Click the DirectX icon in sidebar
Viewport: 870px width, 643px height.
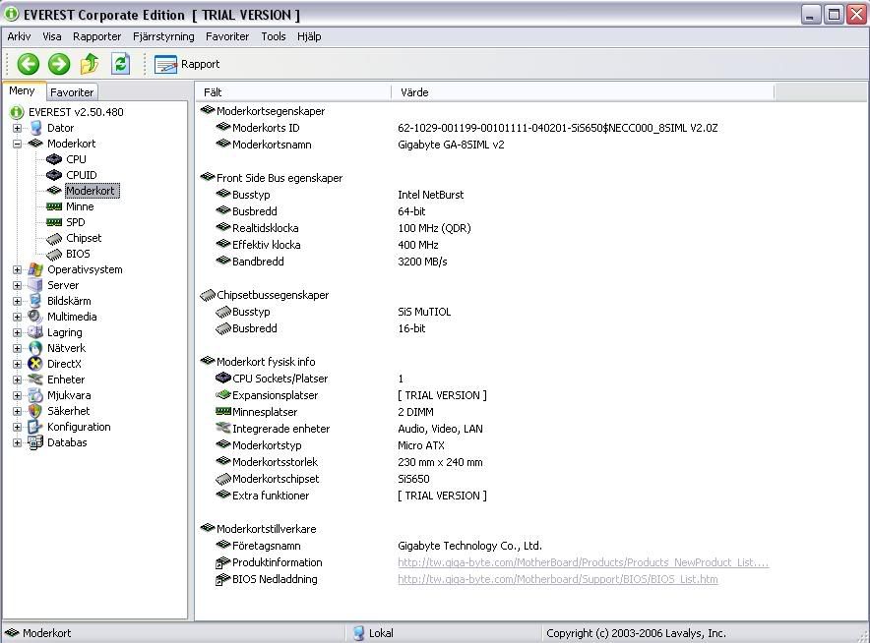[35, 364]
